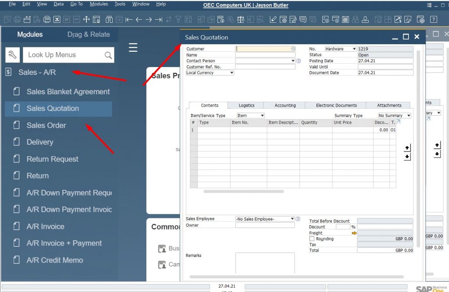
Task: Open the Help question mark toolbar icon
Action: (434, 19)
